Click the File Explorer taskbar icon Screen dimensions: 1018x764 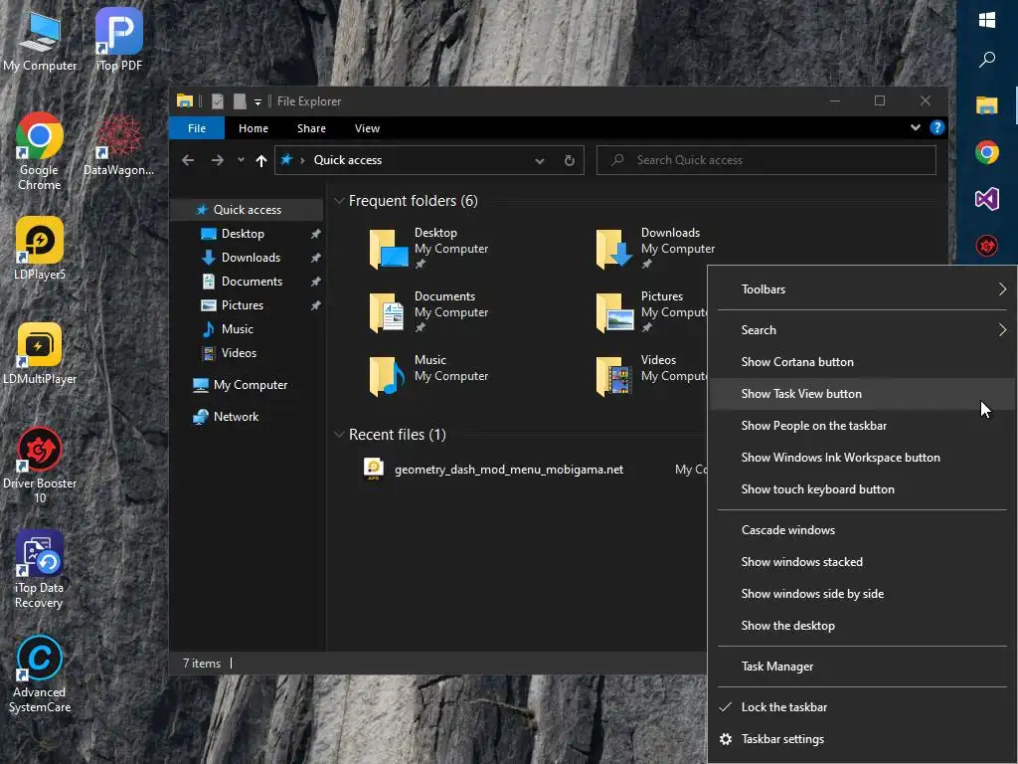pyautogui.click(x=987, y=105)
